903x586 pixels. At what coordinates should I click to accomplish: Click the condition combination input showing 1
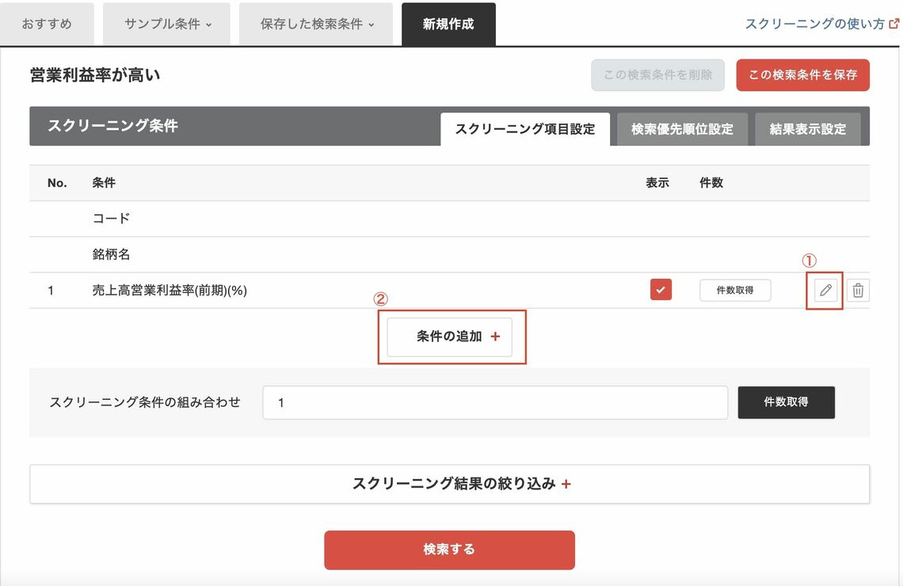pos(495,402)
